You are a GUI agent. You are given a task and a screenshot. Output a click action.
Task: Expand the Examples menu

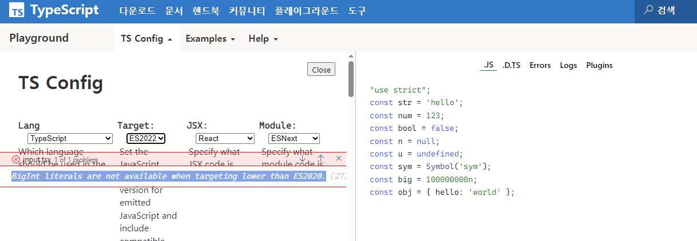(x=210, y=38)
